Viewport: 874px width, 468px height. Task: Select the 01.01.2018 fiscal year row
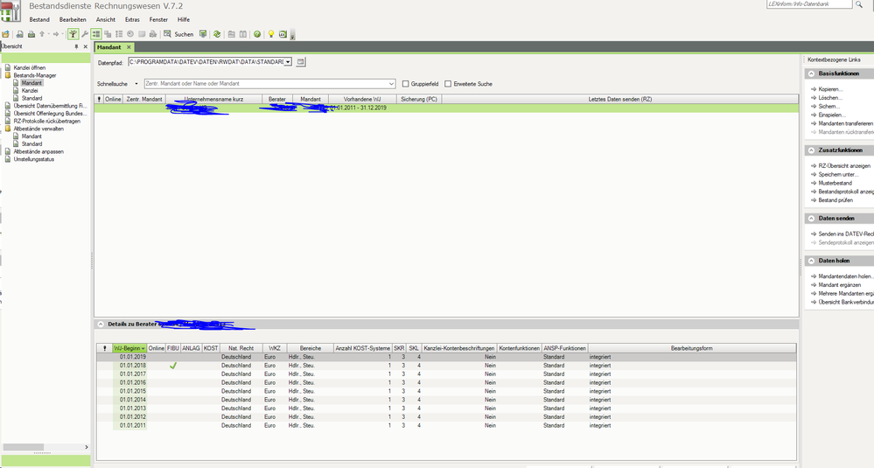tap(446, 366)
